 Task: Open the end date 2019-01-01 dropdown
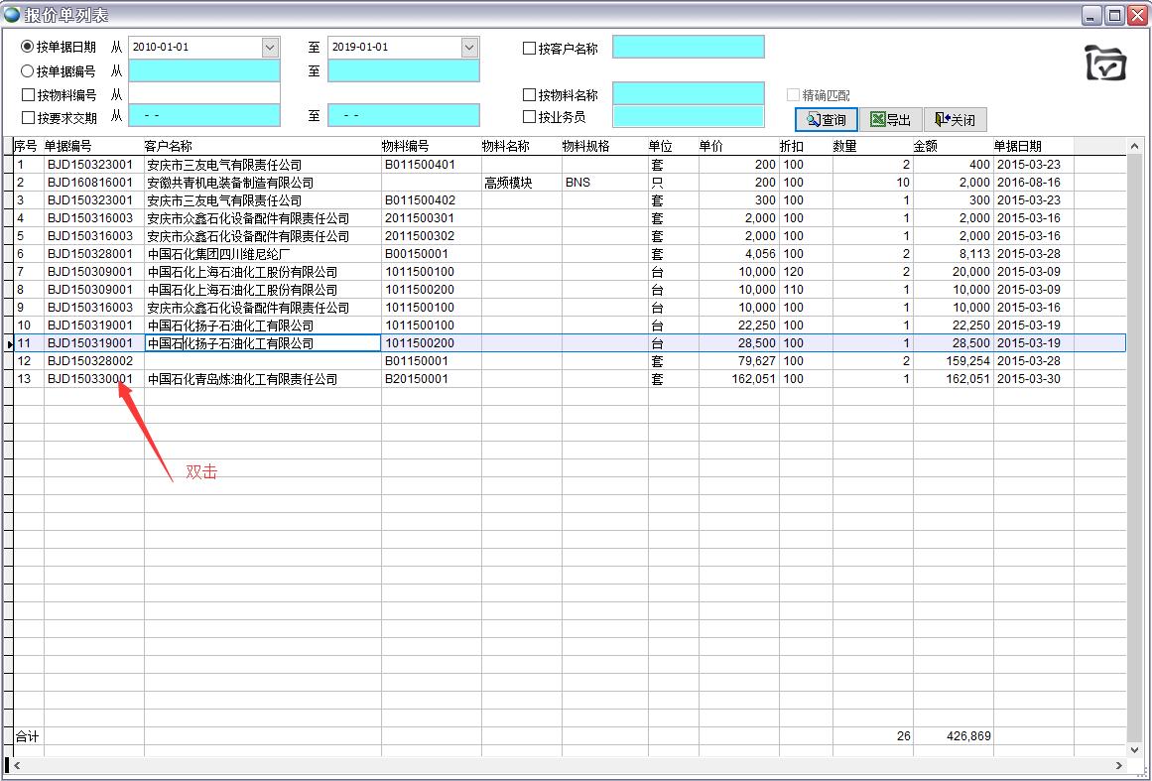[468, 48]
